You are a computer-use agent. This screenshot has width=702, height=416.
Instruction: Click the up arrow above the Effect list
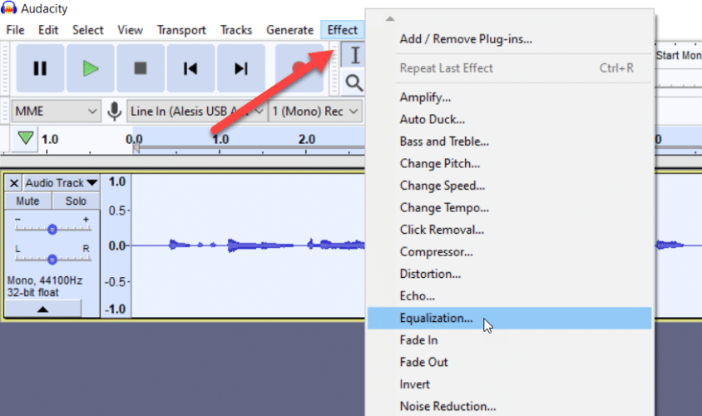pos(390,19)
